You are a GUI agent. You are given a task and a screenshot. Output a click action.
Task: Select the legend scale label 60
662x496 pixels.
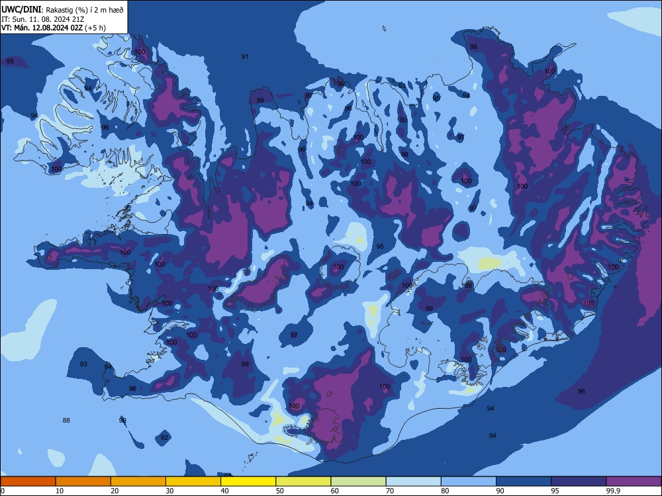[x=335, y=491]
